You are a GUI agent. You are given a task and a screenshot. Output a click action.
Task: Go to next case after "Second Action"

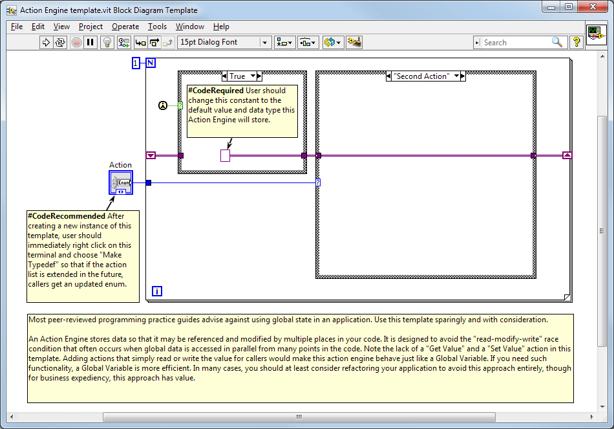(463, 76)
